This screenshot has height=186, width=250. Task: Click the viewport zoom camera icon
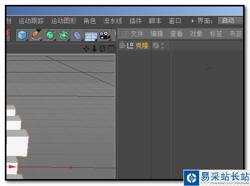pos(94,49)
